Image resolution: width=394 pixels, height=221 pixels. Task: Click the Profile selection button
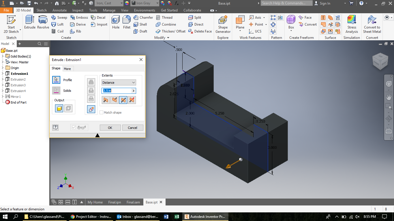tap(56, 80)
